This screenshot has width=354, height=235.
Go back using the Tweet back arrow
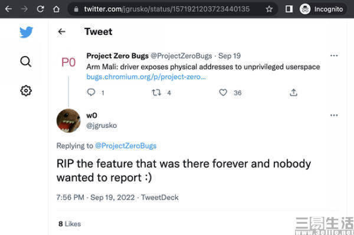(61, 32)
